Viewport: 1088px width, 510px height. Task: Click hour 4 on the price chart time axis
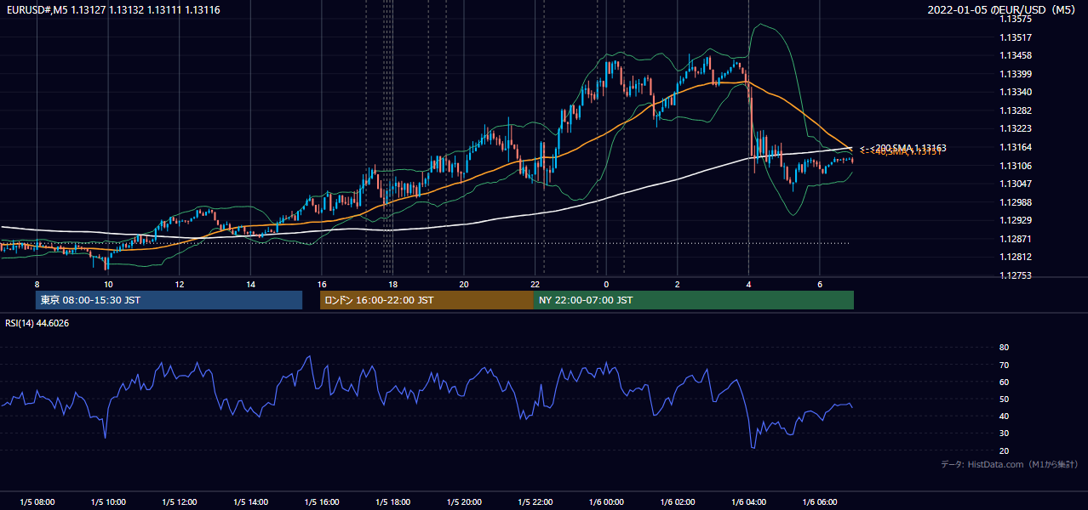click(748, 284)
